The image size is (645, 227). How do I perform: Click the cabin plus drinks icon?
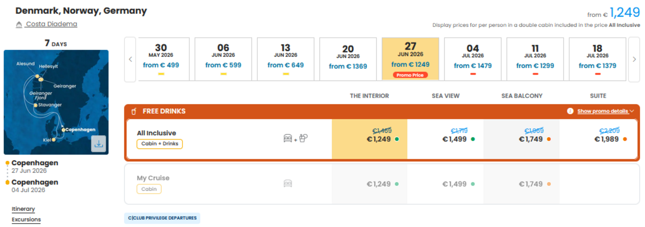pyautogui.click(x=295, y=138)
